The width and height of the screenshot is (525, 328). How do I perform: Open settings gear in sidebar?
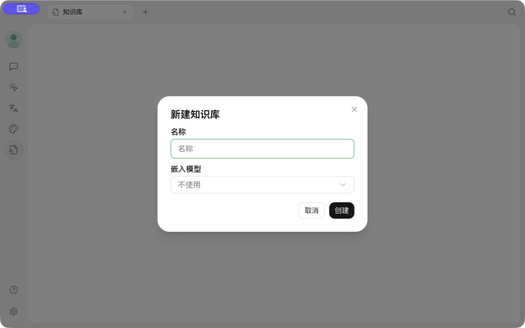click(13, 312)
